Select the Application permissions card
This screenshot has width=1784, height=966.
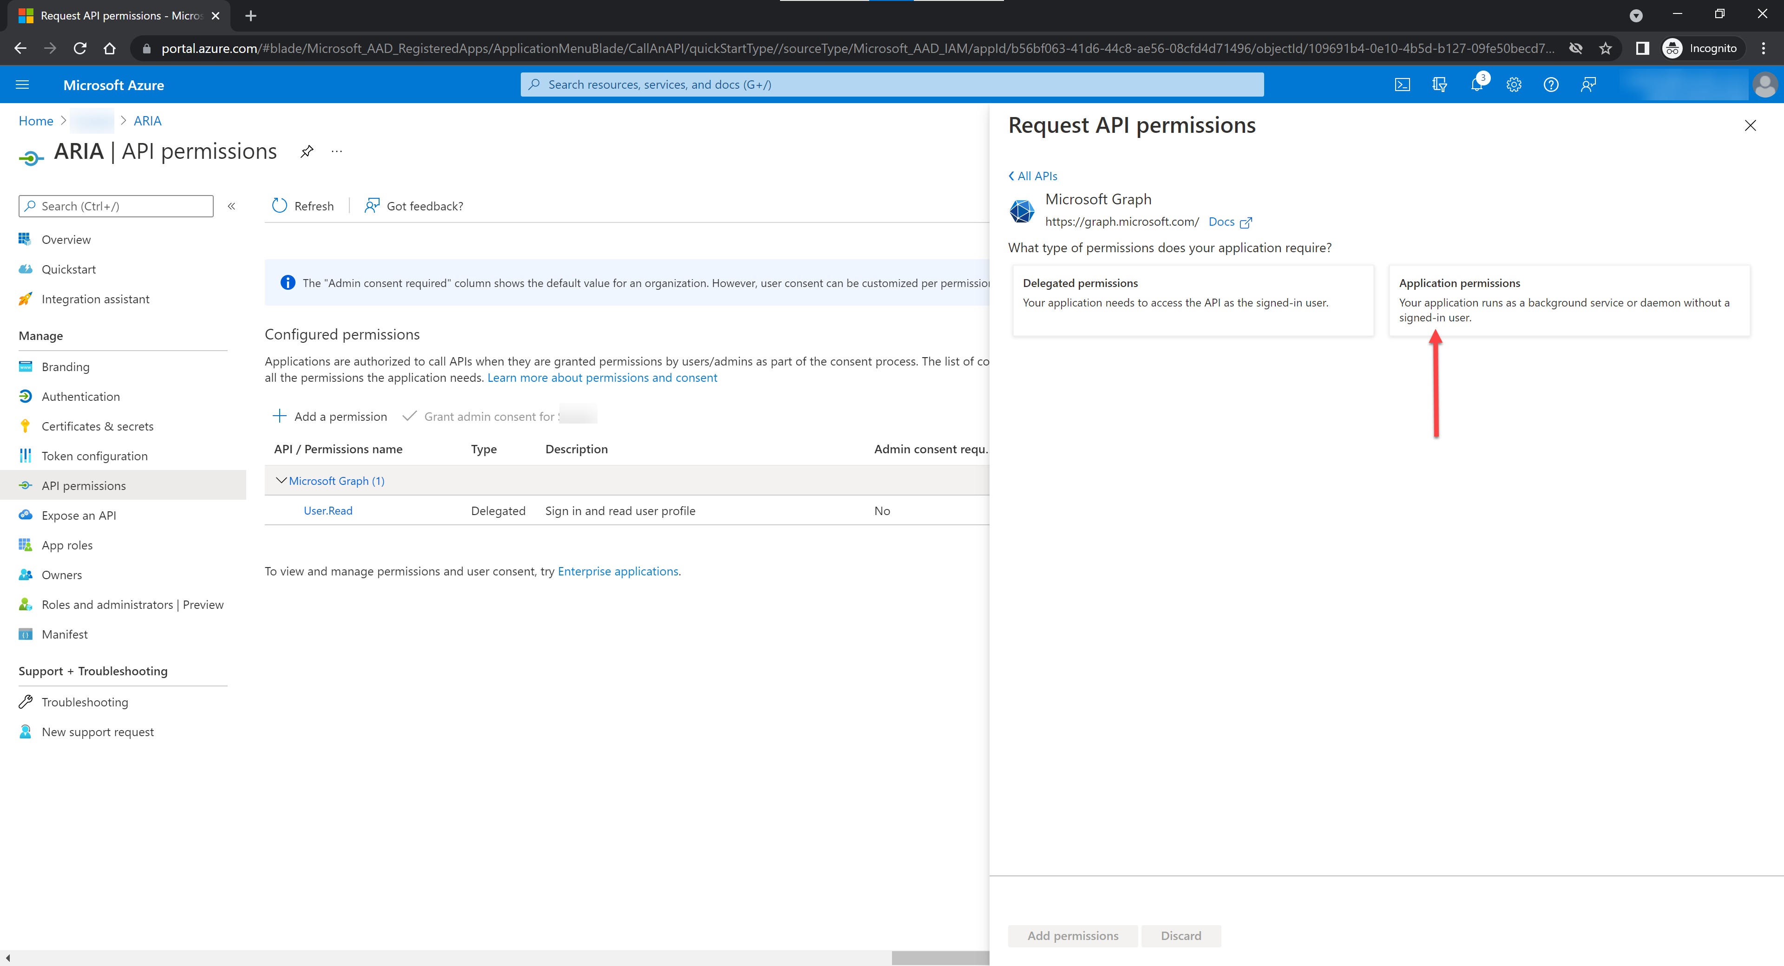tap(1568, 300)
